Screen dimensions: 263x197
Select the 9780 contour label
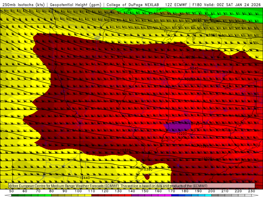pos(191,57)
